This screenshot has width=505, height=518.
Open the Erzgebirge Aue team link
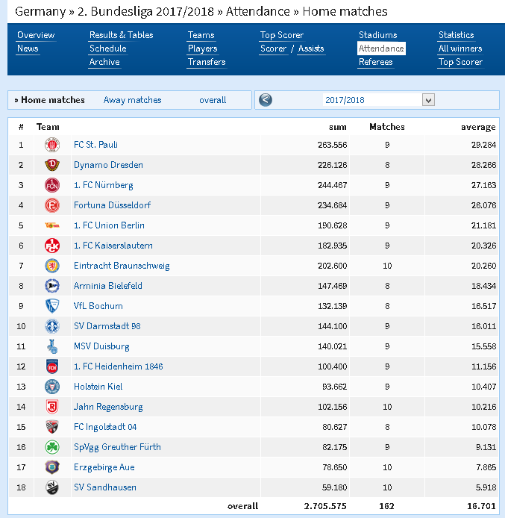pyautogui.click(x=104, y=467)
